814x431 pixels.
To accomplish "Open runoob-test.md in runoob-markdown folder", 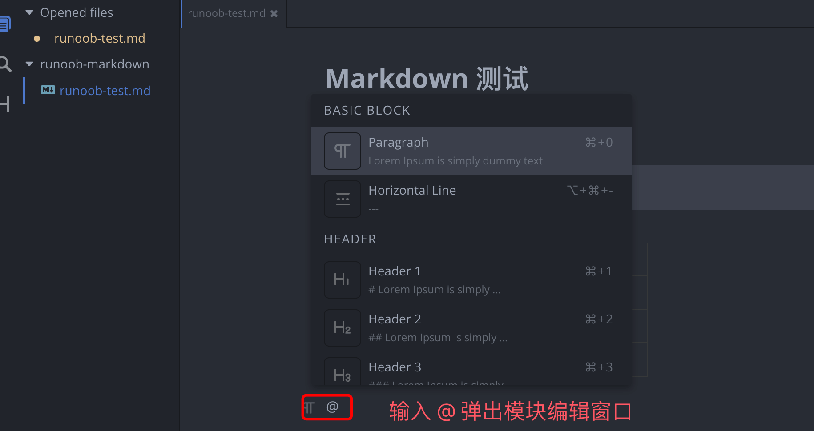I will click(x=105, y=91).
